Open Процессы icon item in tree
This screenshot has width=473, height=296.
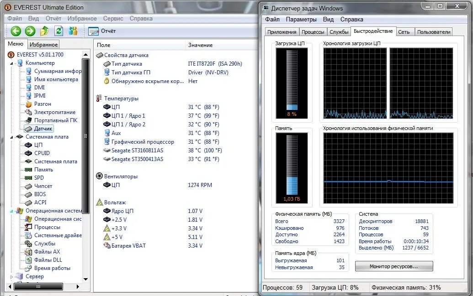tap(28, 227)
